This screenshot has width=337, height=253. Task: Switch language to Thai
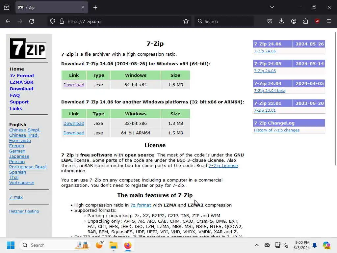pyautogui.click(x=14, y=177)
